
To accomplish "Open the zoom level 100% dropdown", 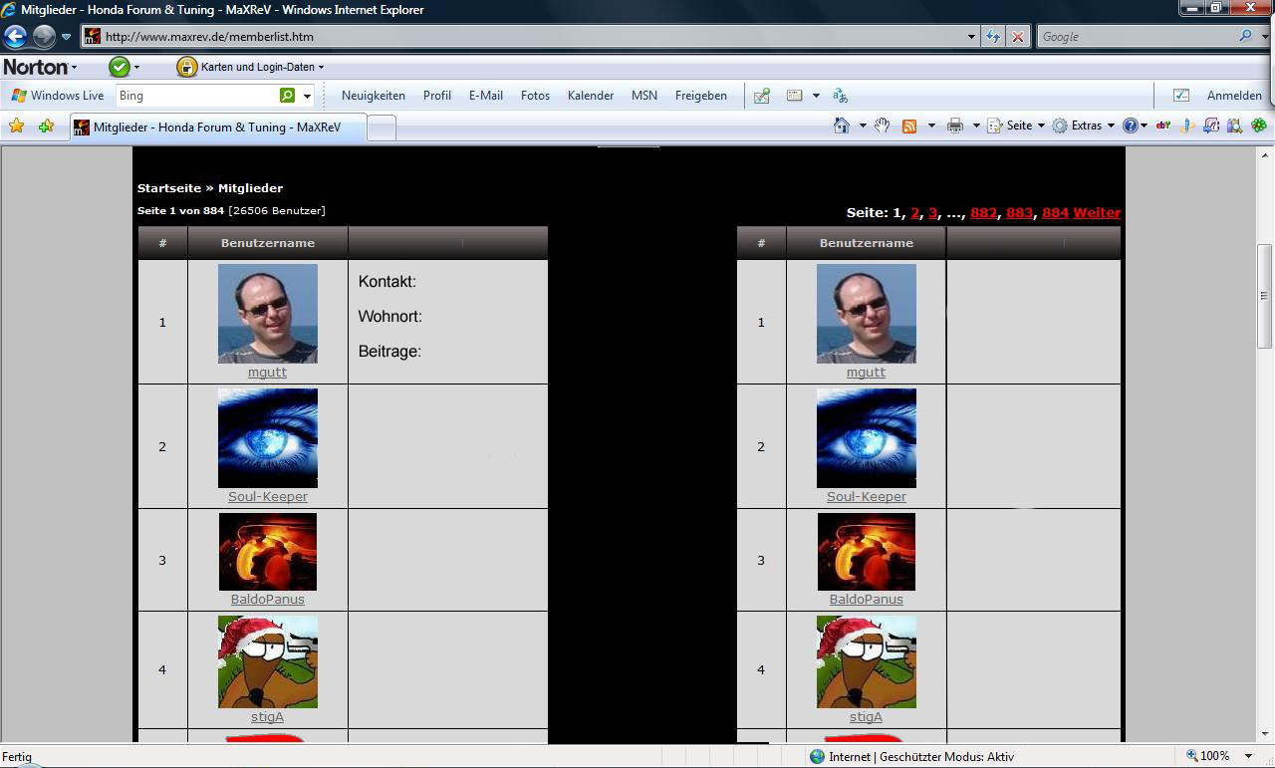I will point(1249,756).
